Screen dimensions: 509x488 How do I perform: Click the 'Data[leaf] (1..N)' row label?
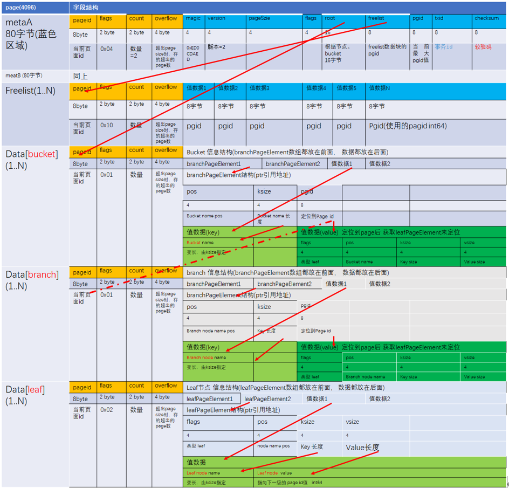point(35,434)
